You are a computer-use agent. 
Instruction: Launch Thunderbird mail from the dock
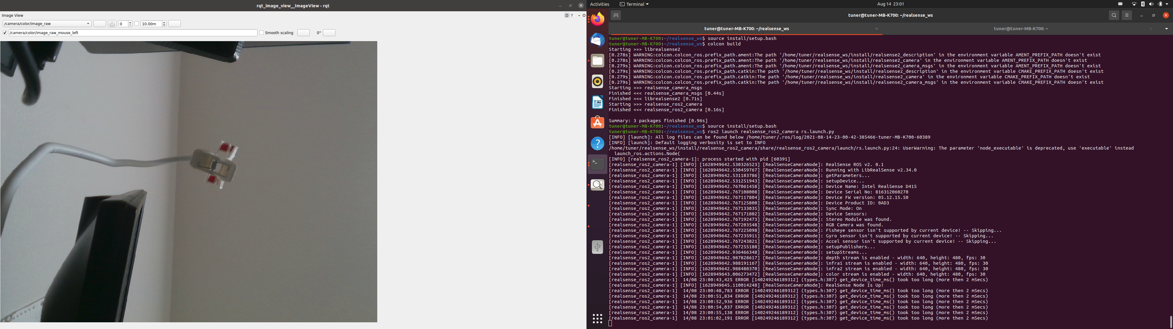tap(597, 40)
